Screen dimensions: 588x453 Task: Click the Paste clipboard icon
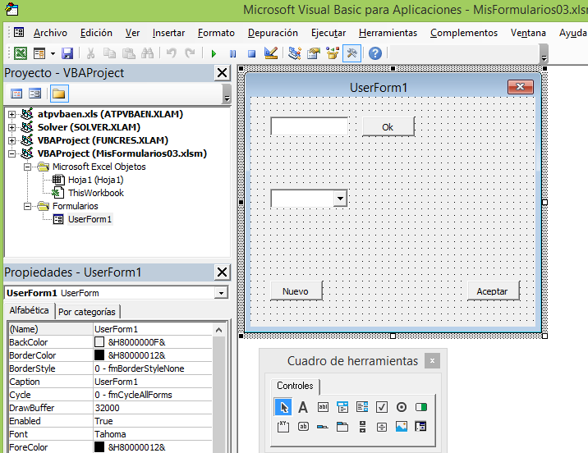(x=129, y=53)
